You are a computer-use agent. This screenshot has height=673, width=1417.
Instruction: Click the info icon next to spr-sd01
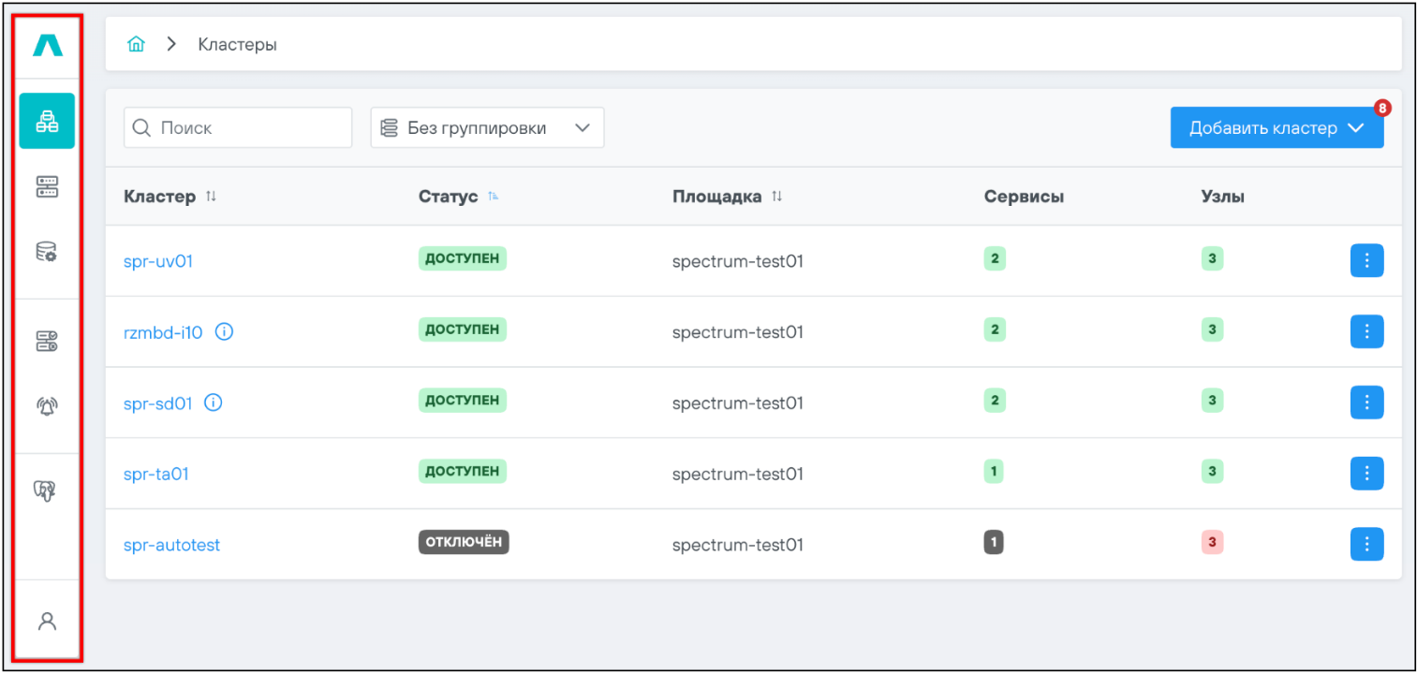tap(214, 402)
